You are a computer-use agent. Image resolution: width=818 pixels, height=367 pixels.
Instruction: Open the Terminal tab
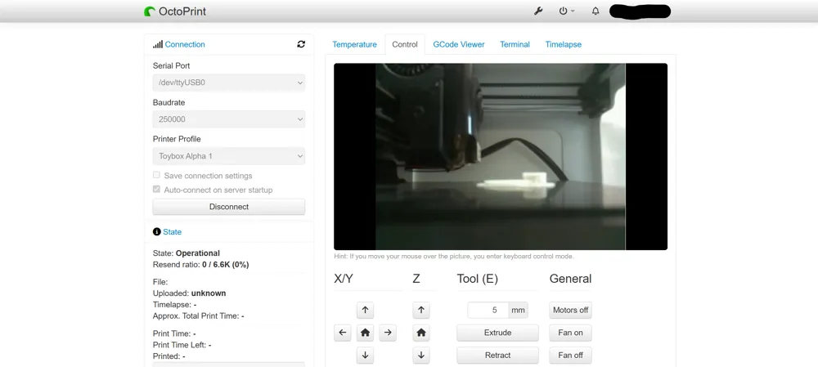[515, 44]
